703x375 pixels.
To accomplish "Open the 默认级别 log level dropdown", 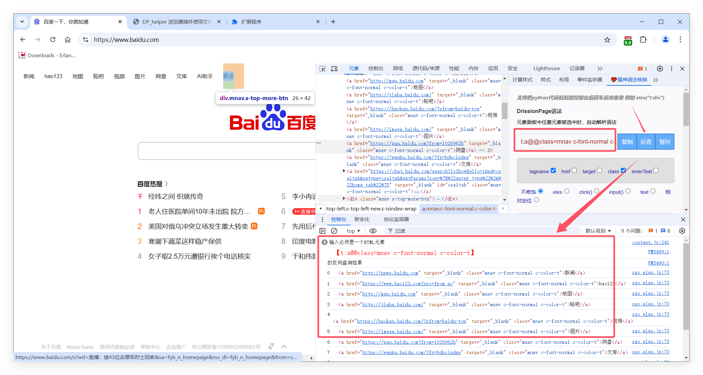I will click(x=598, y=231).
